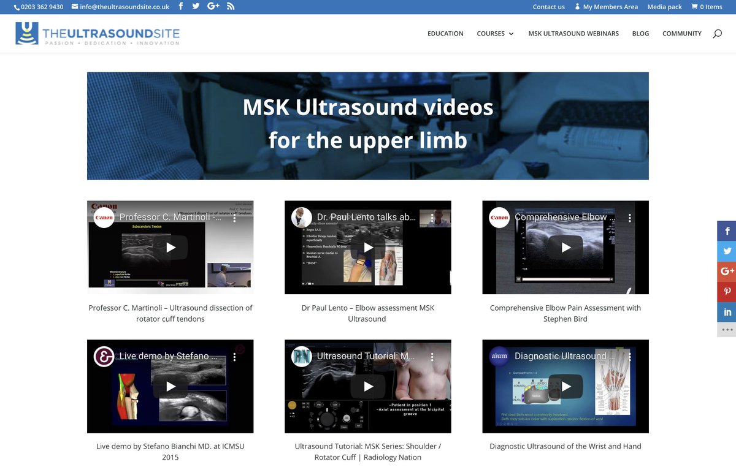Click 'Diagnostic Ultrasound' video title overlay
736x467 pixels.
coord(565,357)
